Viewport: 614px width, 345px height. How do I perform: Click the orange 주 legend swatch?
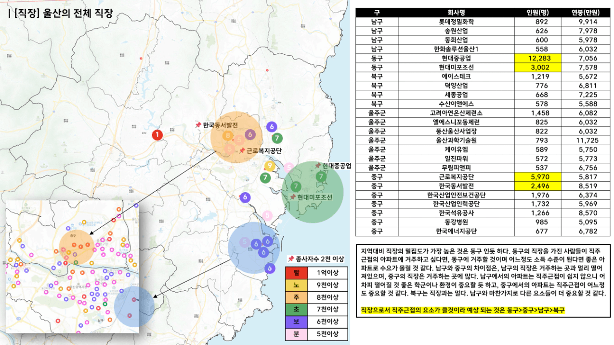pos(296,298)
